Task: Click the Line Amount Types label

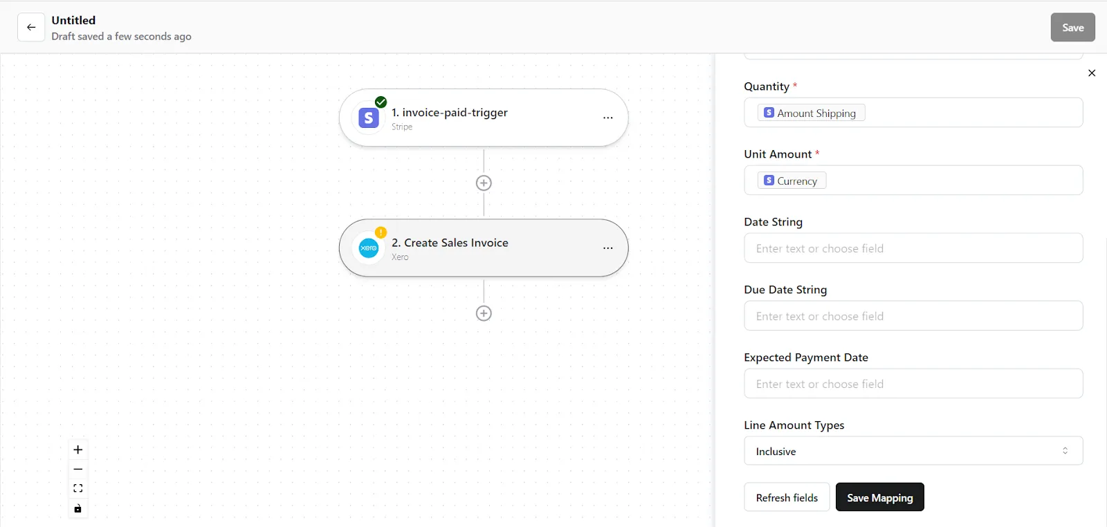Action: pos(794,425)
